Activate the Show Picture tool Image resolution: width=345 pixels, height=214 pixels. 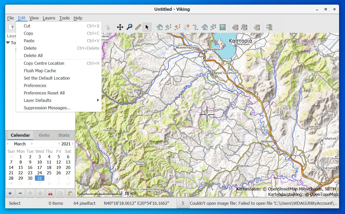click(223, 27)
